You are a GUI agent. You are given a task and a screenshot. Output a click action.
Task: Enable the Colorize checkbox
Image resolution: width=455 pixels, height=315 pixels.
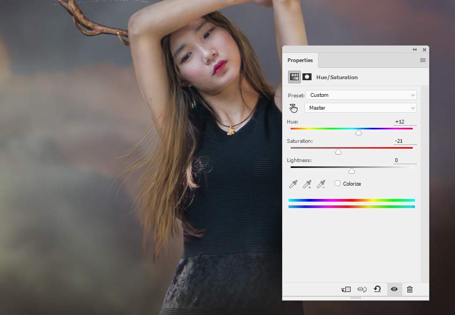coord(338,183)
